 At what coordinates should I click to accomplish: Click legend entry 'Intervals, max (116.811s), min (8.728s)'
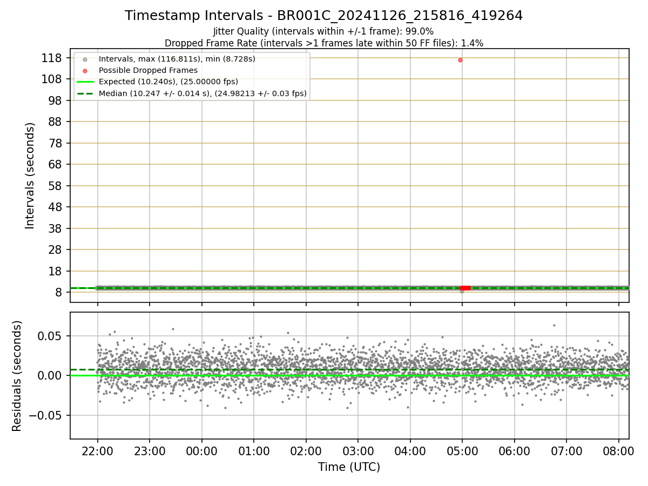pyautogui.click(x=177, y=59)
